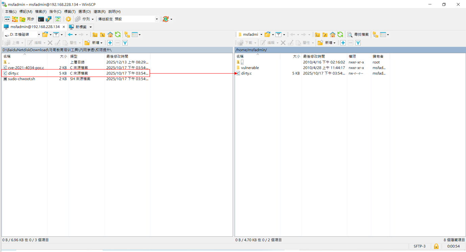Click the compare directories toolbar icon
This screenshot has width=466, height=252.
[x=7, y=19]
